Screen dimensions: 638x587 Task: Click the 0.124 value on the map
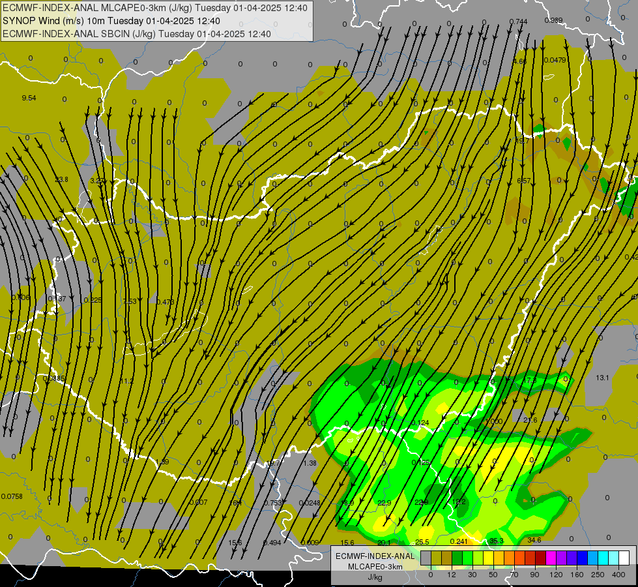tap(420, 423)
